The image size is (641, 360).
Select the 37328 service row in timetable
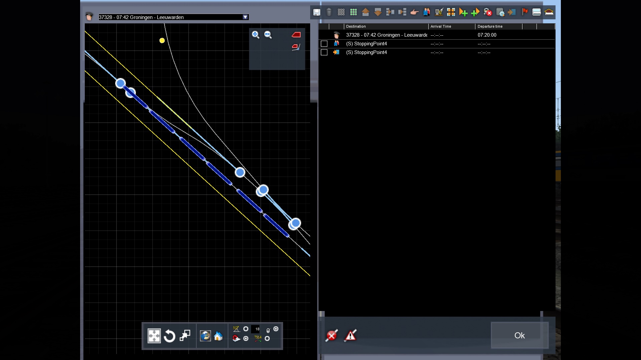point(437,35)
